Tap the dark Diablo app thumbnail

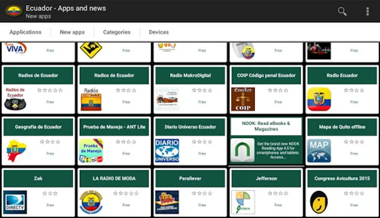319,51
